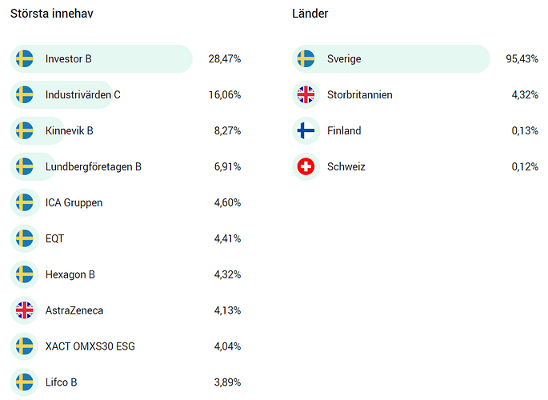The image size is (548, 400).
Task: Open the Industrivärden C holding
Action: pyautogui.click(x=83, y=94)
